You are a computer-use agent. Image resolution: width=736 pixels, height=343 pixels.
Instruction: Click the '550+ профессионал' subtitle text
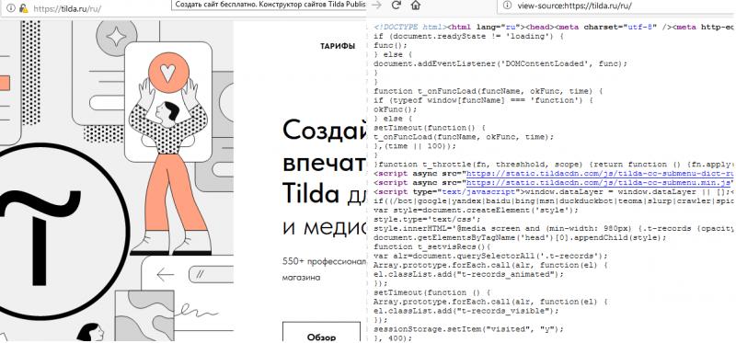[325, 261]
